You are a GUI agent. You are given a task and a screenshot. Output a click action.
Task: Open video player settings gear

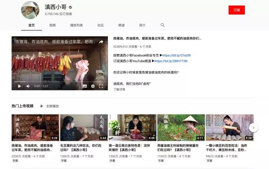[93, 86]
